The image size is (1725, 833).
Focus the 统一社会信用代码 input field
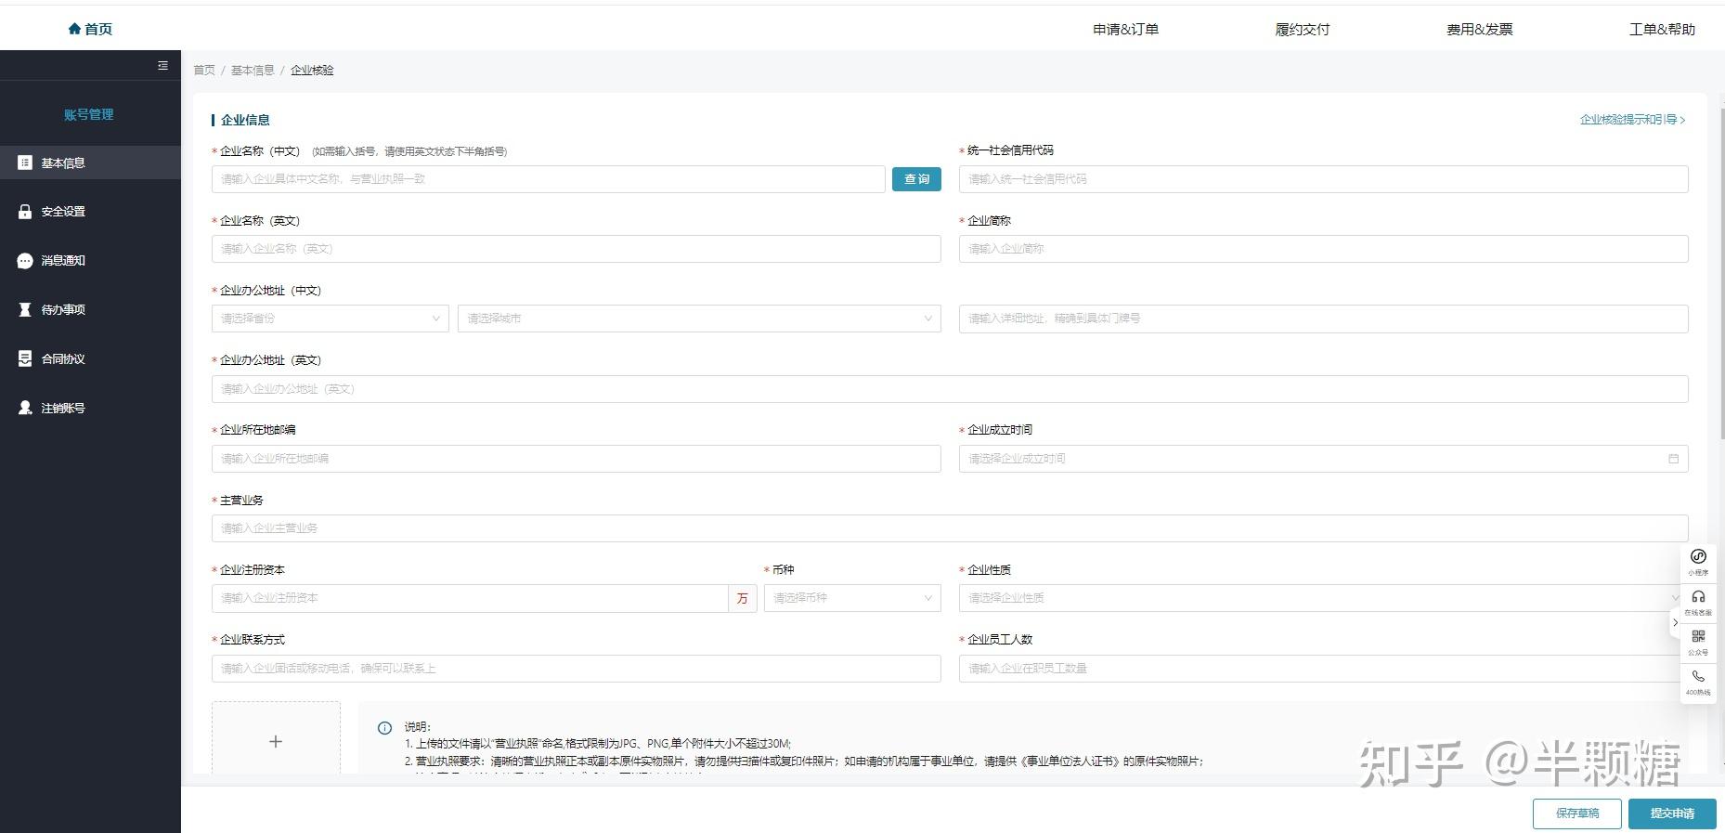[1323, 179]
